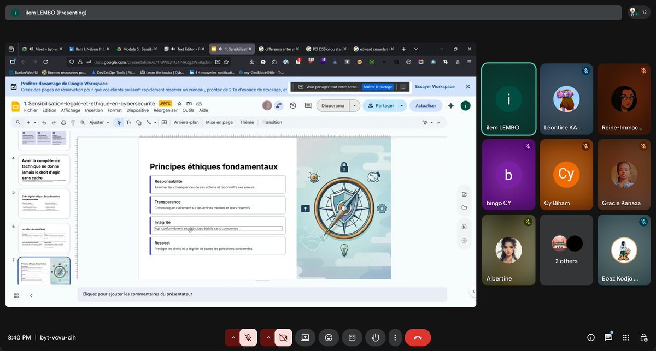Select Gracia Kanaza video tile

(623, 174)
